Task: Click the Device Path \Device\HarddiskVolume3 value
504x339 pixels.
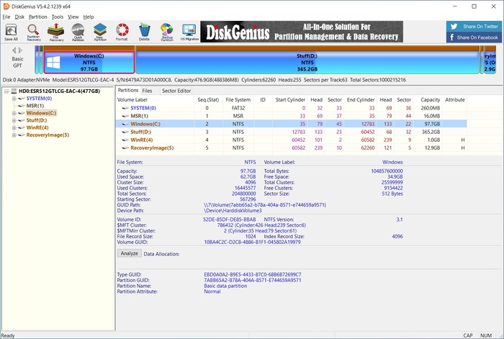Action: click(x=233, y=210)
